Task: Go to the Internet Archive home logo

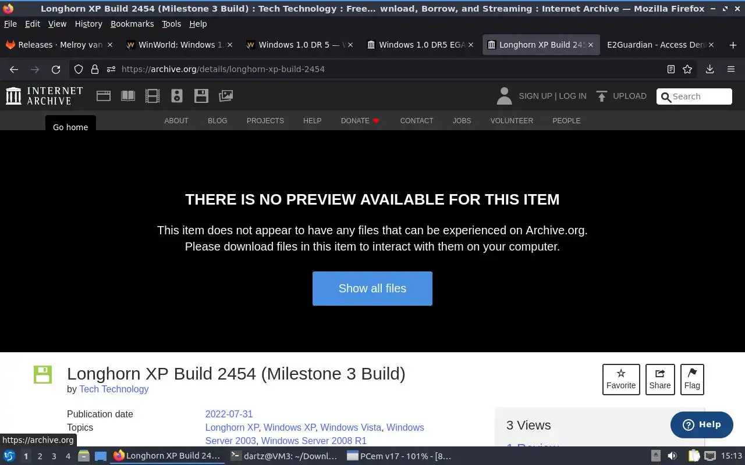Action: point(45,96)
